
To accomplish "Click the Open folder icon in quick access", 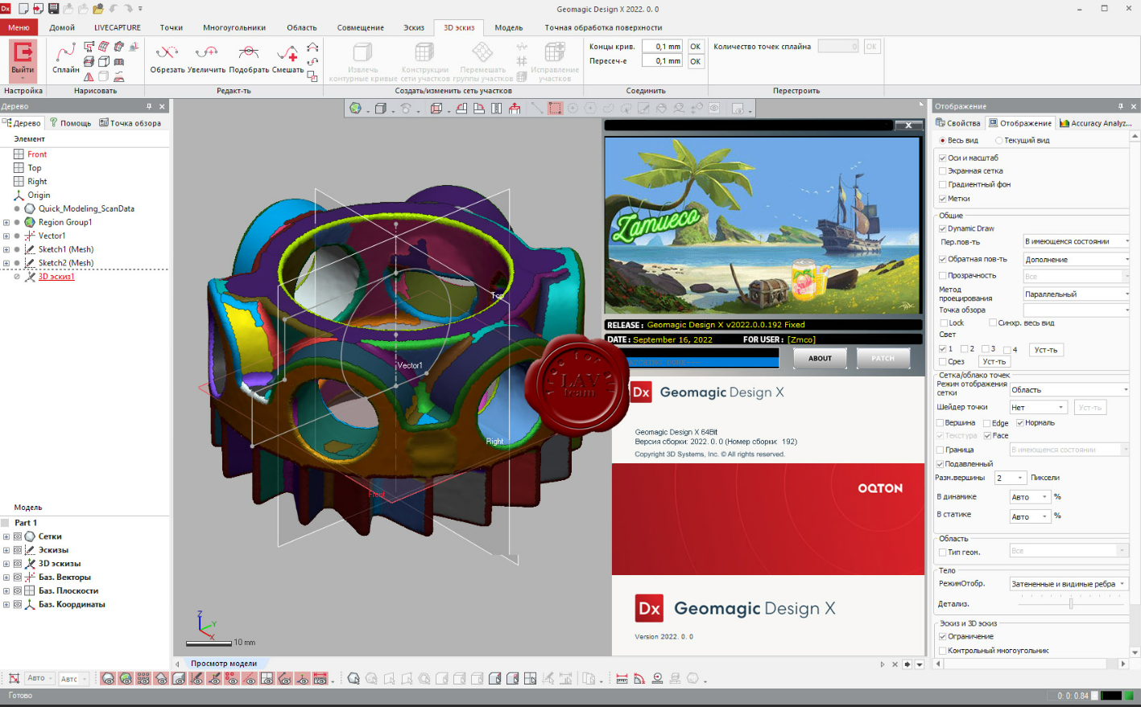I will 98,9.
